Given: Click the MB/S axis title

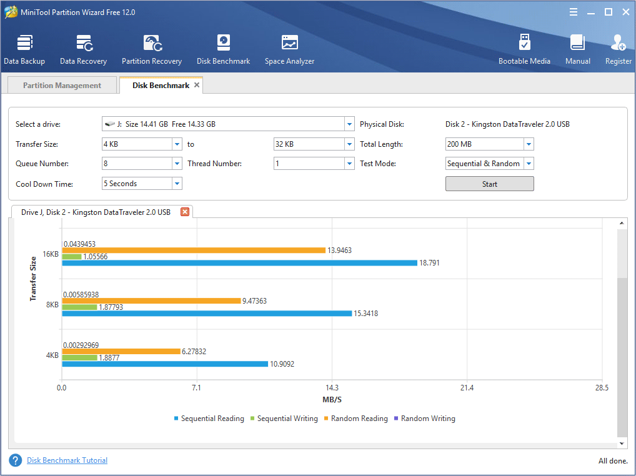Looking at the screenshot, I should (x=332, y=400).
